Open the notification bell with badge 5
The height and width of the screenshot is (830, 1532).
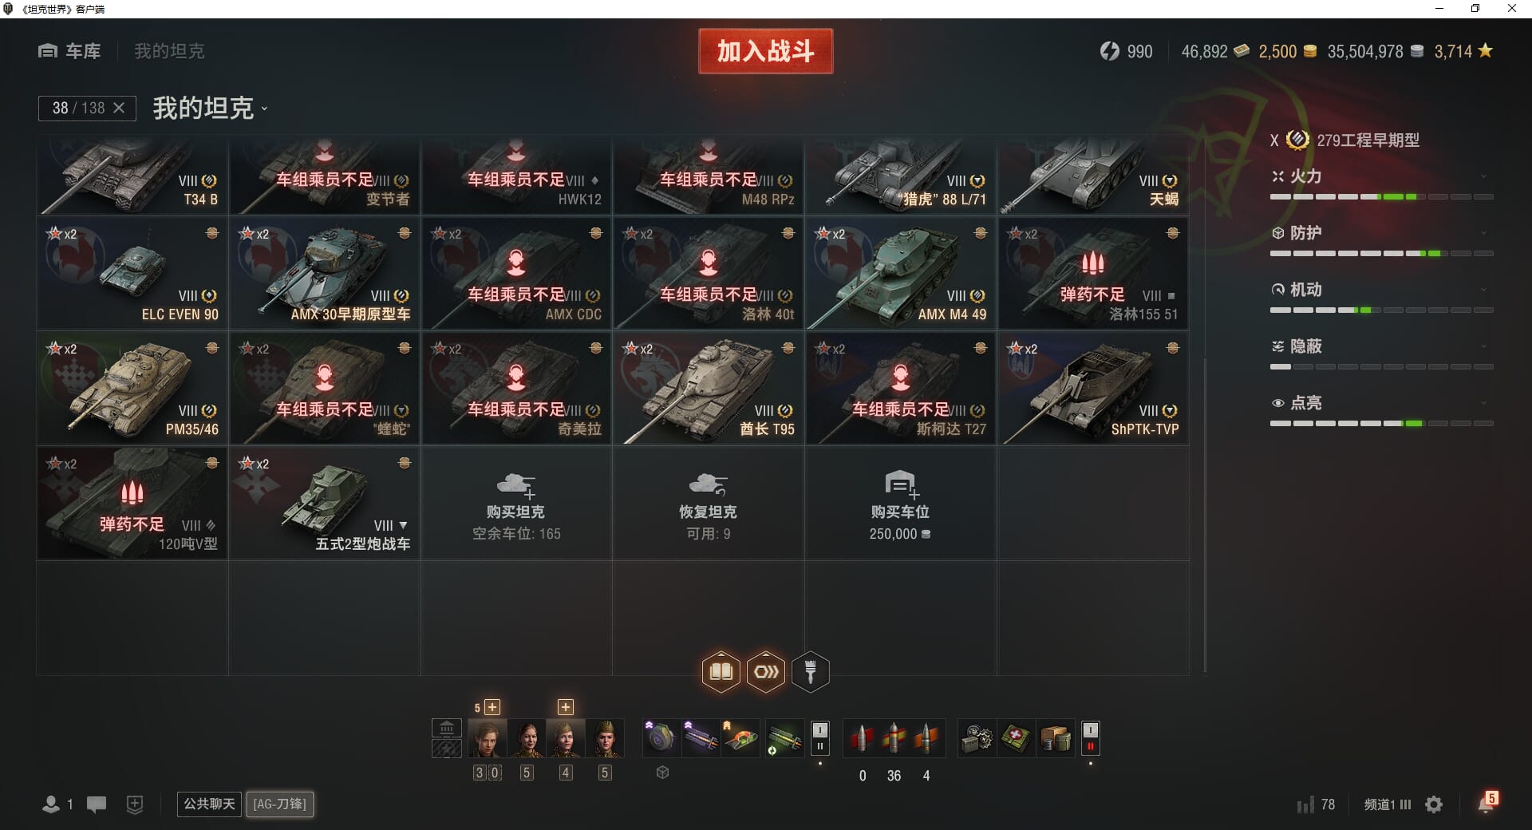click(1487, 803)
